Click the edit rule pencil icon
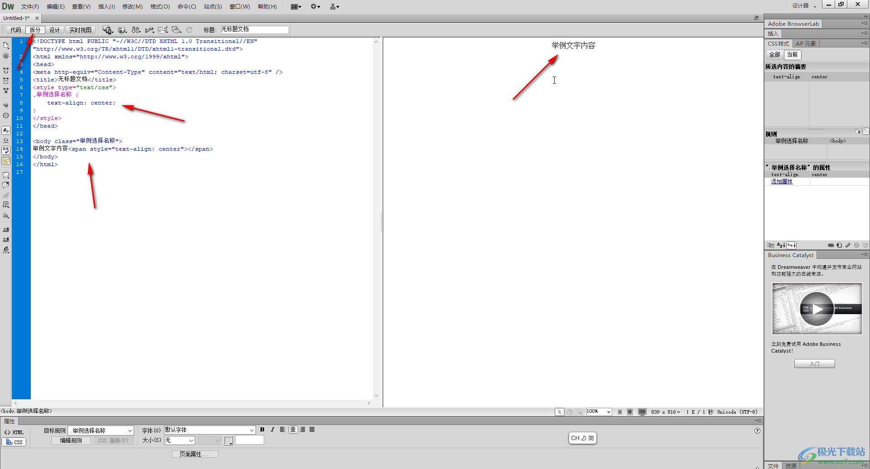Viewport: 870px width, 469px height. 848,245
